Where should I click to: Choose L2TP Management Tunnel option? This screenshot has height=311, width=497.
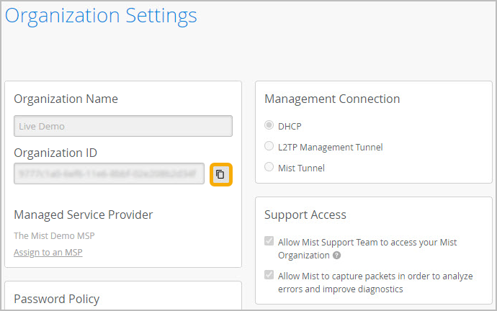269,147
